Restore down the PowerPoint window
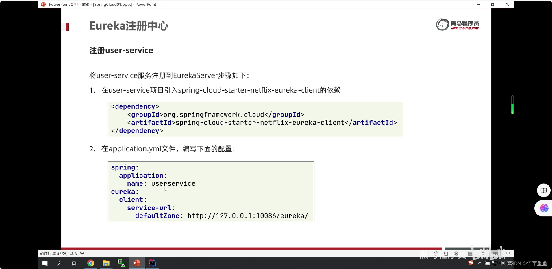 tap(493, 4)
